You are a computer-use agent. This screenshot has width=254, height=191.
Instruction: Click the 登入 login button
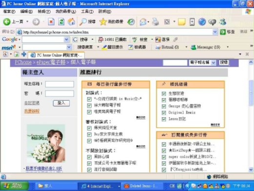pyautogui.click(x=62, y=103)
